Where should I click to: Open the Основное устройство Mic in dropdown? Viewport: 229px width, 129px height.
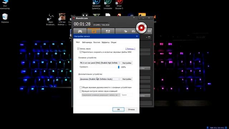coord(100,63)
